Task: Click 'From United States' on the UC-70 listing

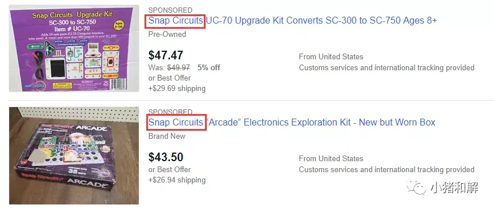Action: [331, 57]
